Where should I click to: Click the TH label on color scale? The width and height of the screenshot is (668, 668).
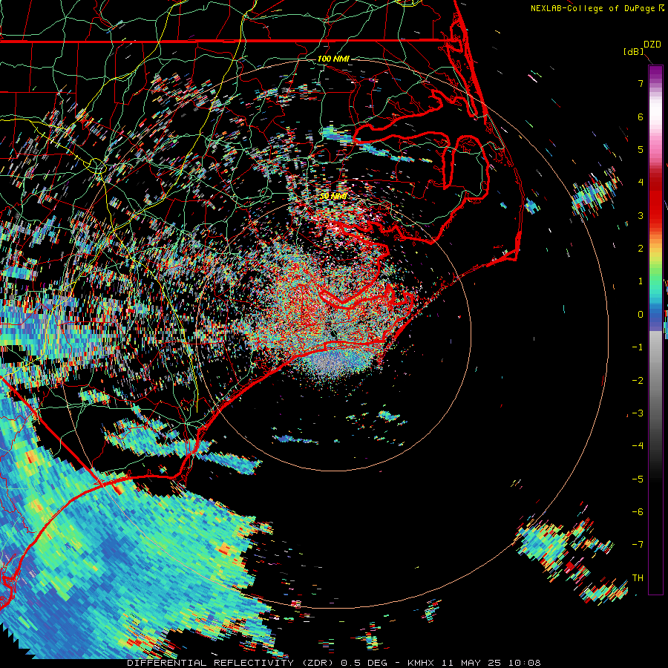pyautogui.click(x=638, y=578)
